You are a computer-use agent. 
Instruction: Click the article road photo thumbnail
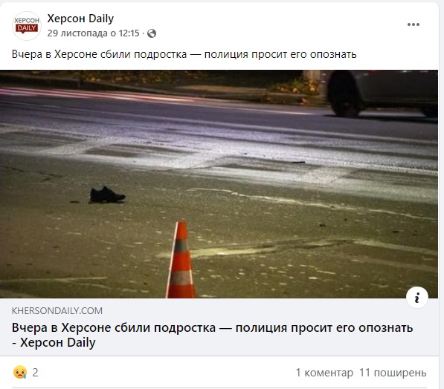point(219,184)
